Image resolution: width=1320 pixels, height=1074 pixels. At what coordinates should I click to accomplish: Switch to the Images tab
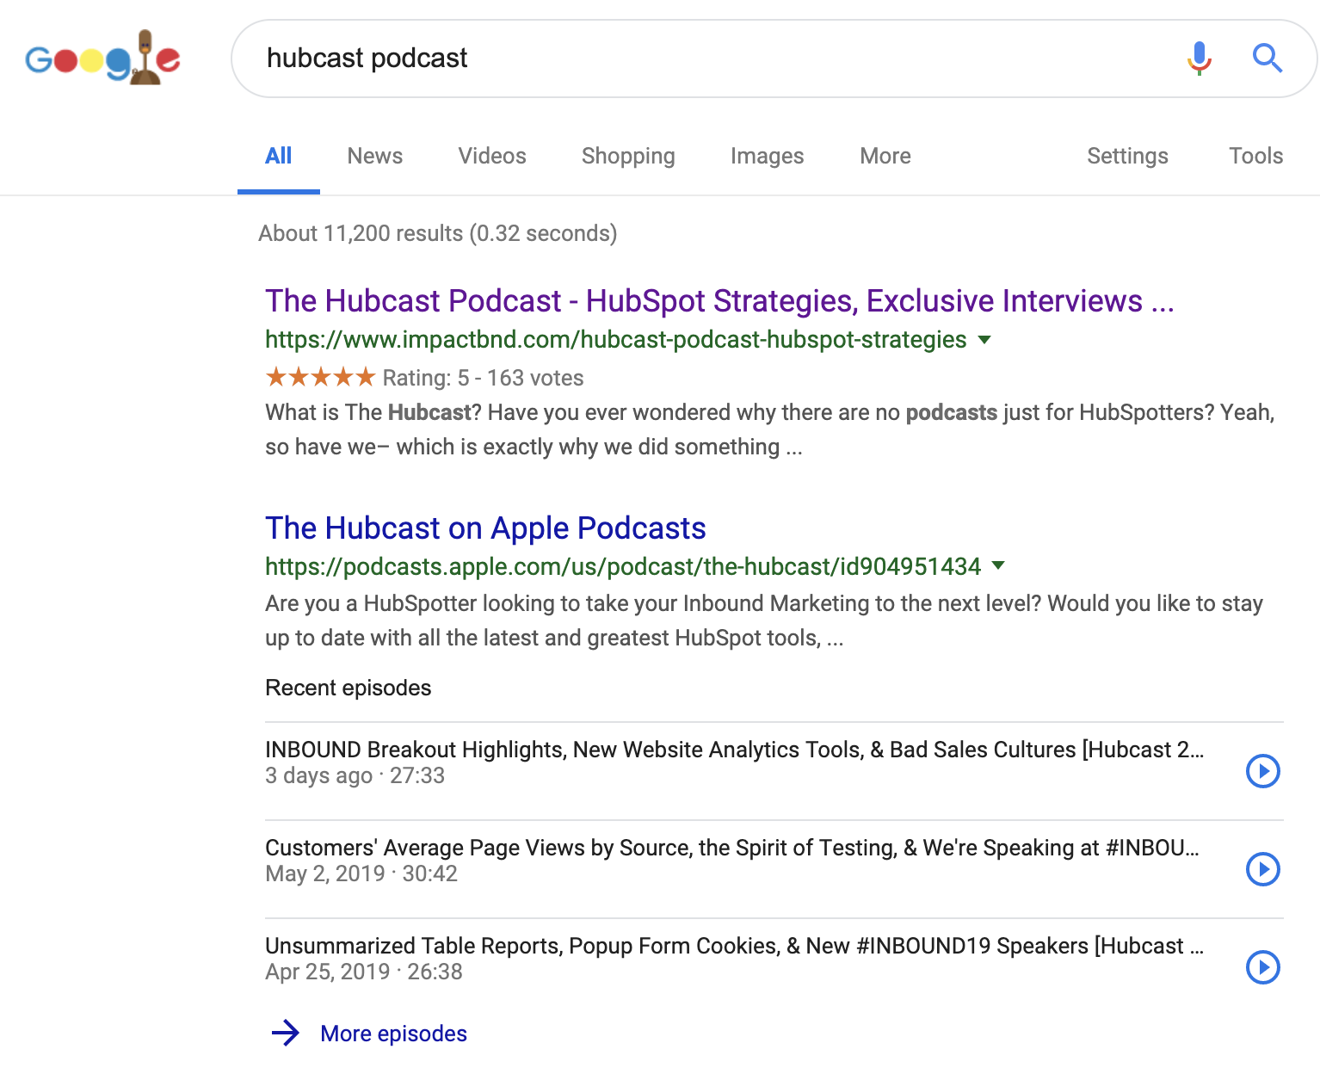click(x=768, y=156)
